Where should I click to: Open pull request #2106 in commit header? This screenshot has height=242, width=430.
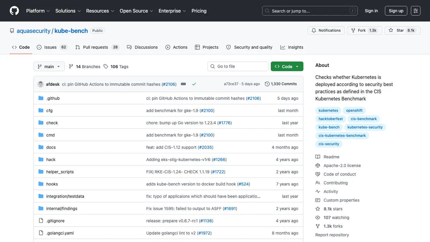coord(169,84)
